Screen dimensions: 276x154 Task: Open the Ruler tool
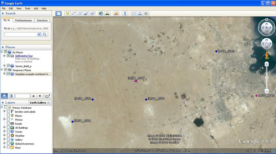point(125,14)
